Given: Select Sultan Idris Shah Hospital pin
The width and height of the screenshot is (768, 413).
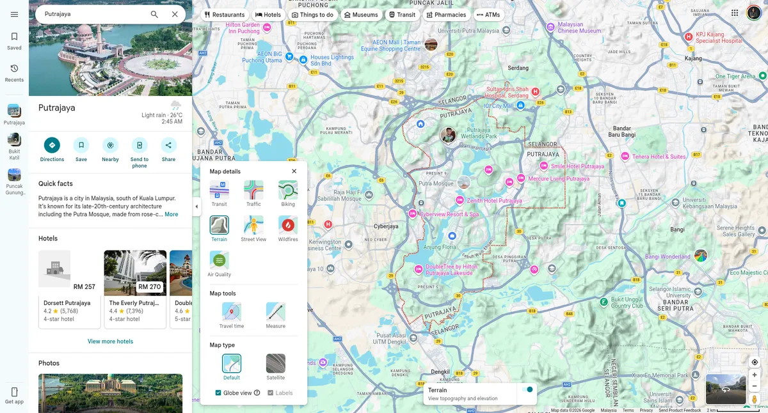Looking at the screenshot, I should [536, 92].
